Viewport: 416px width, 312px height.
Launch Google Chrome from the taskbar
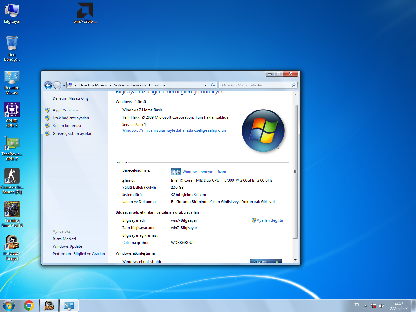pyautogui.click(x=29, y=306)
